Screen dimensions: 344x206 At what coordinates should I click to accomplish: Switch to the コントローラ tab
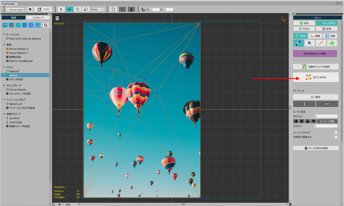point(38,17)
